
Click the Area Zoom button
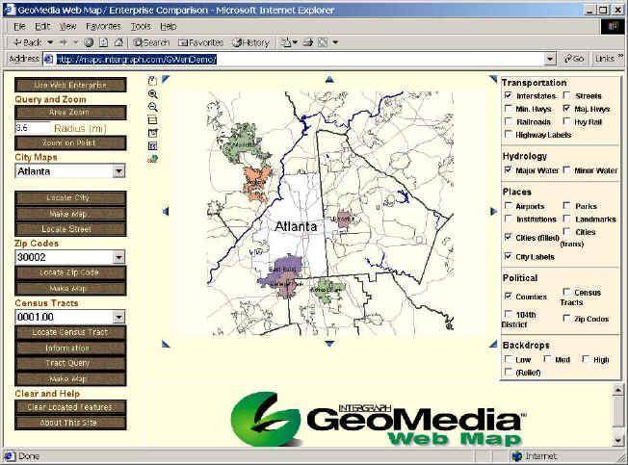[70, 113]
